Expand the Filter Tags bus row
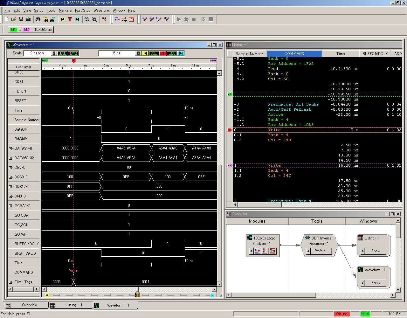Viewport: 407px width, 318px height. (x=10, y=282)
